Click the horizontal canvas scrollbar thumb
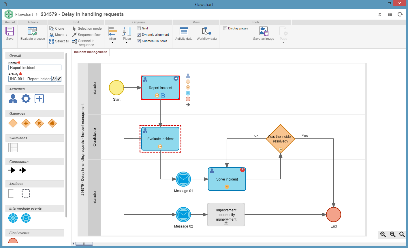 point(84,244)
